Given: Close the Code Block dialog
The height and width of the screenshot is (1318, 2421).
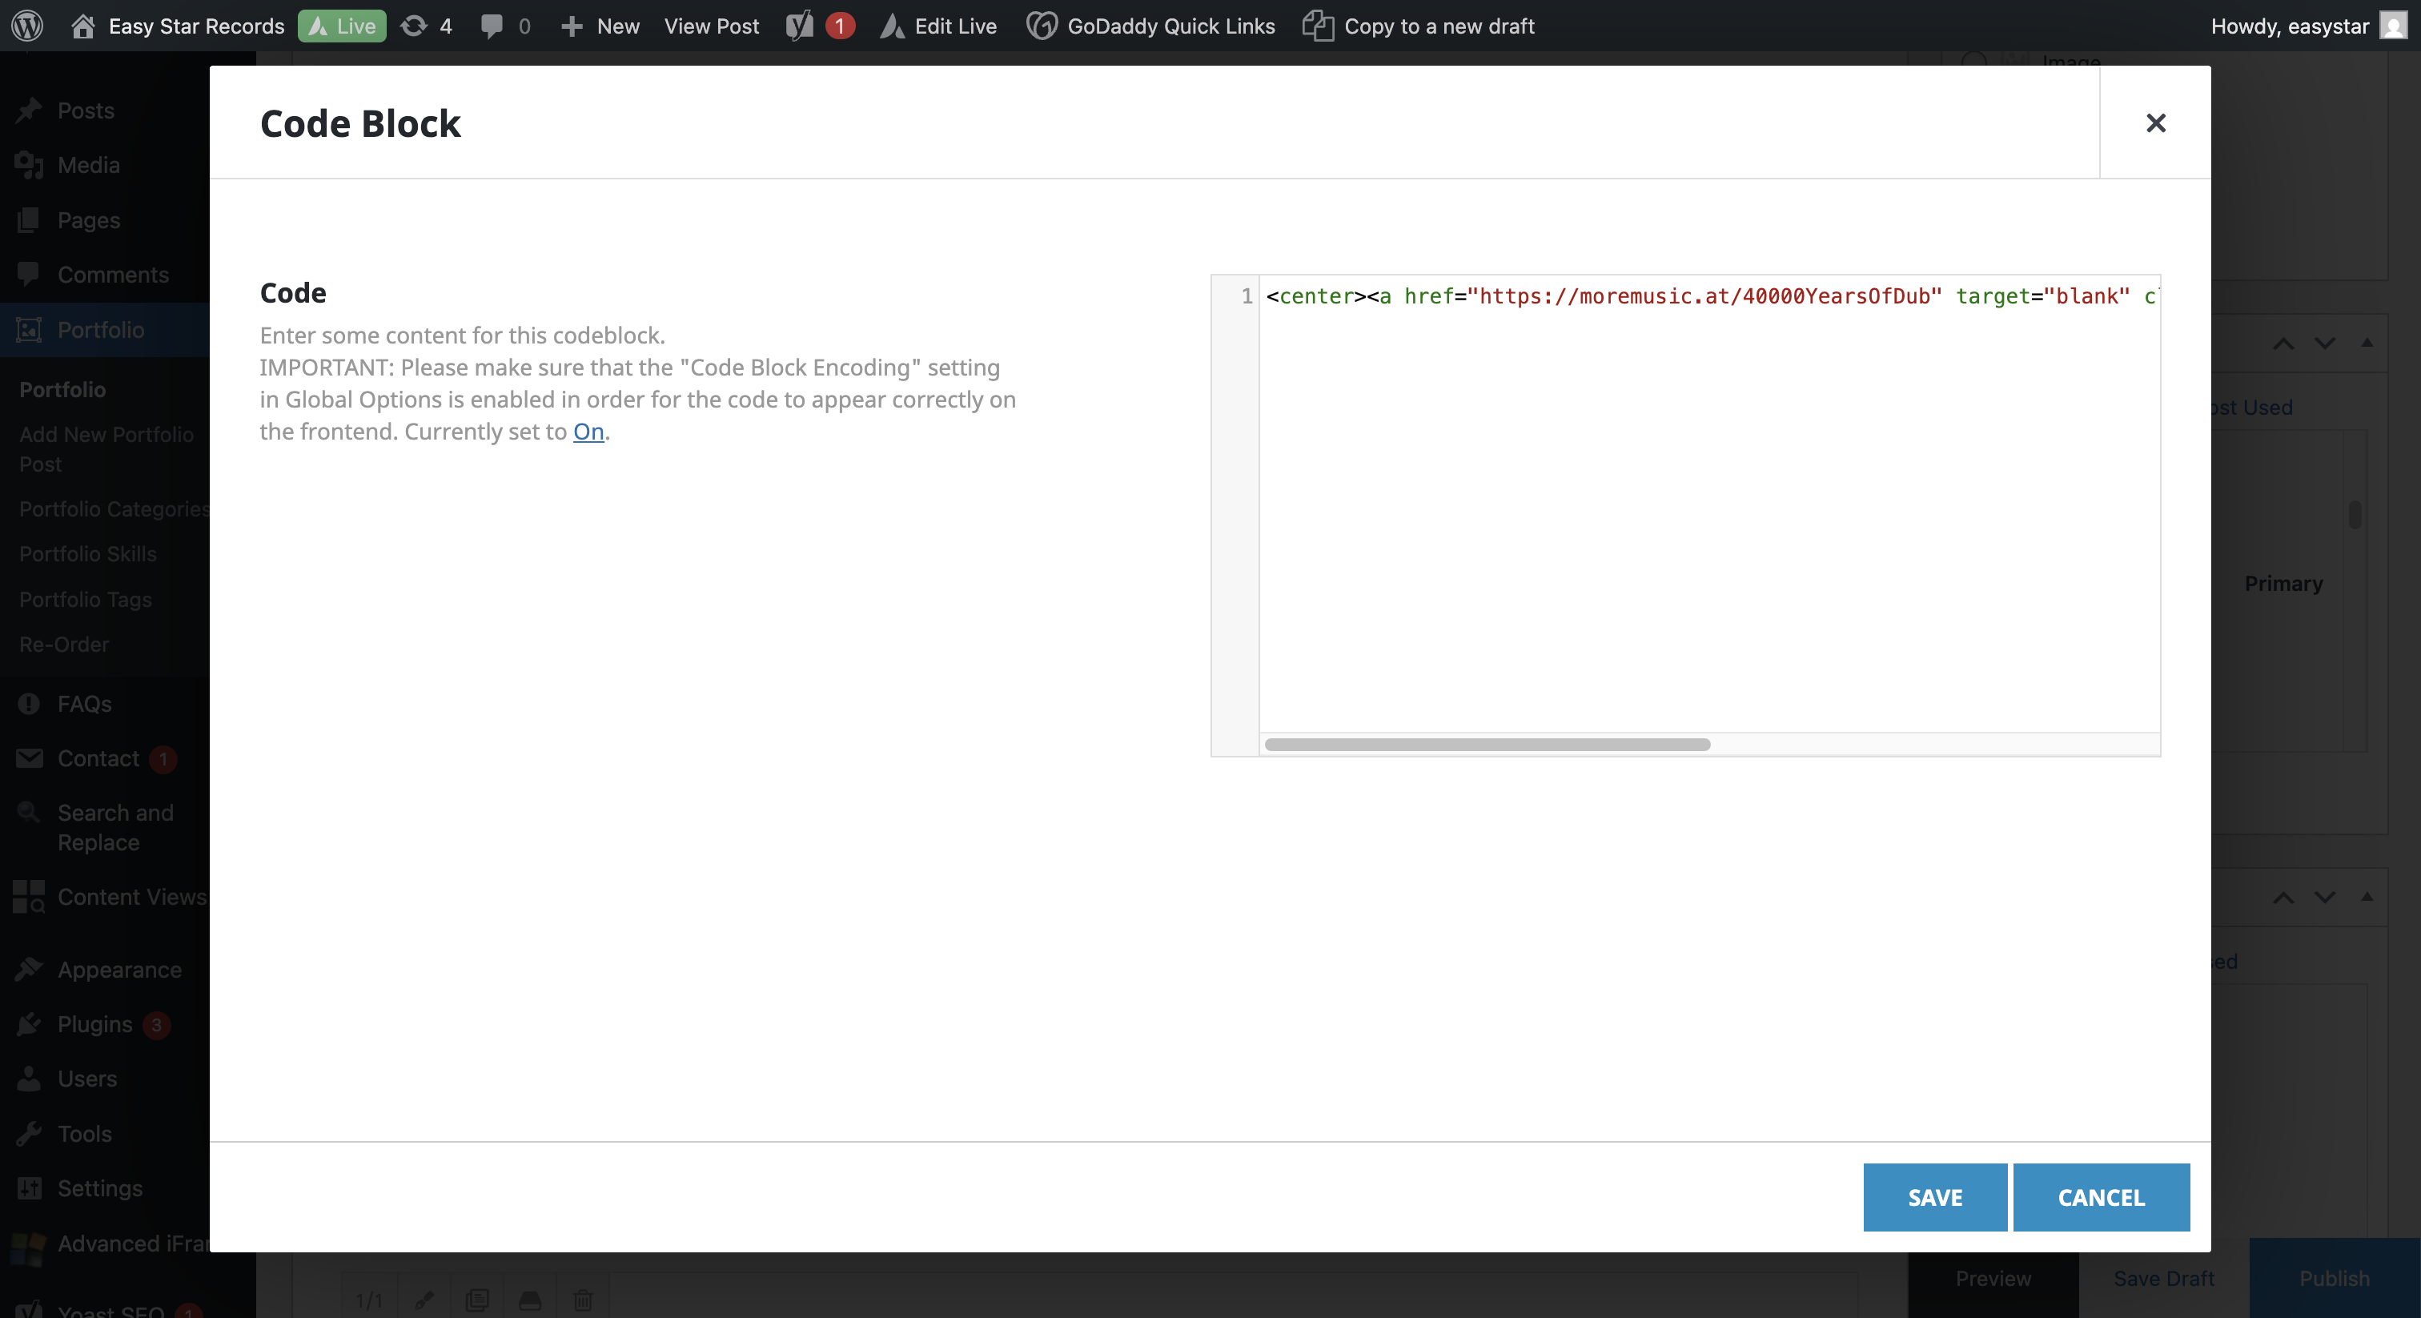Looking at the screenshot, I should (x=2155, y=123).
